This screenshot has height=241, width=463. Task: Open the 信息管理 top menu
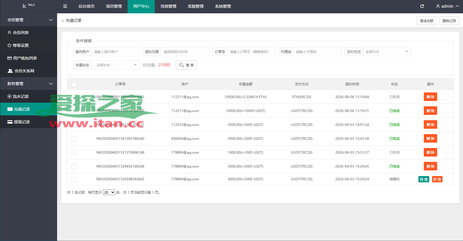tap(168, 6)
